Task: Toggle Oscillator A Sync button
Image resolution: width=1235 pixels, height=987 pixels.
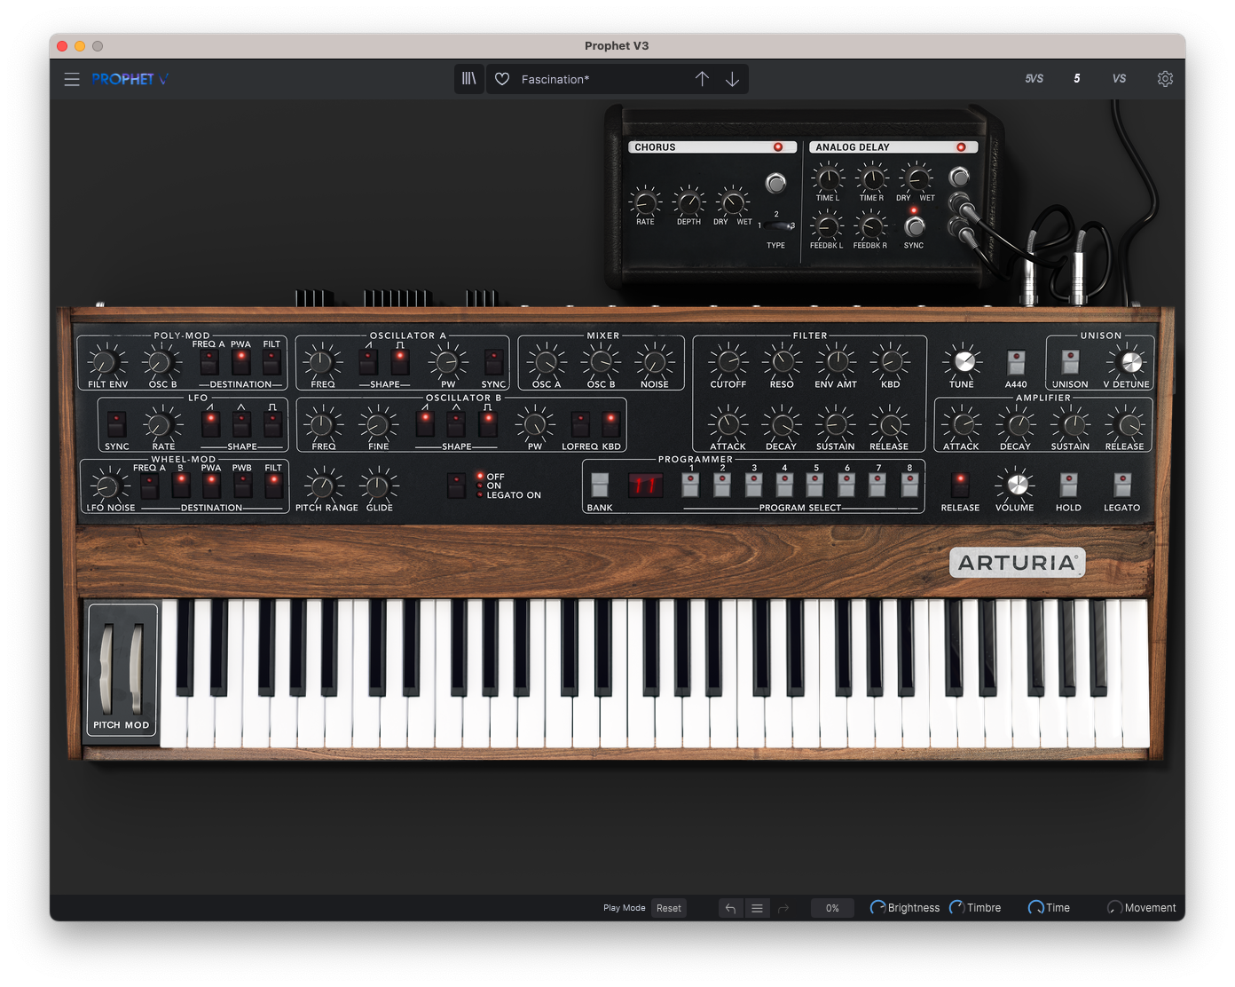Action: [x=493, y=361]
